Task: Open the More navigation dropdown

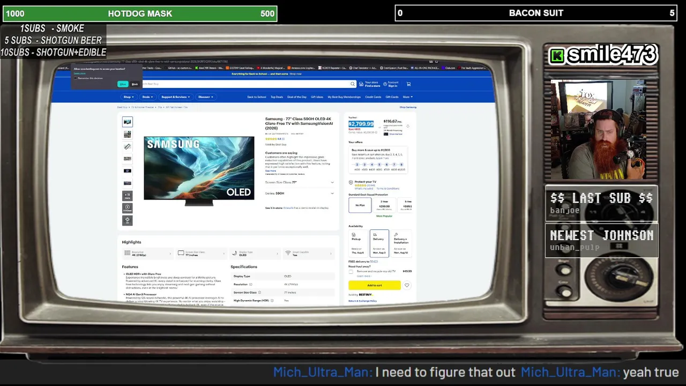Action: click(408, 97)
